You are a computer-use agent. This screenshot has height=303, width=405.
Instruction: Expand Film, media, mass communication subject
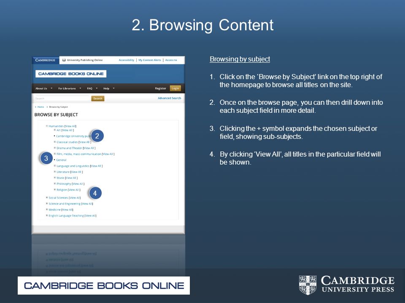(x=55, y=154)
